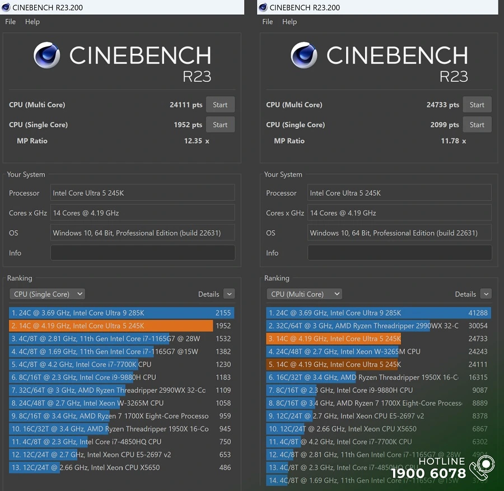Viewport: 504px width, 491px height.
Task: Click OS field in left window
Action: point(142,233)
